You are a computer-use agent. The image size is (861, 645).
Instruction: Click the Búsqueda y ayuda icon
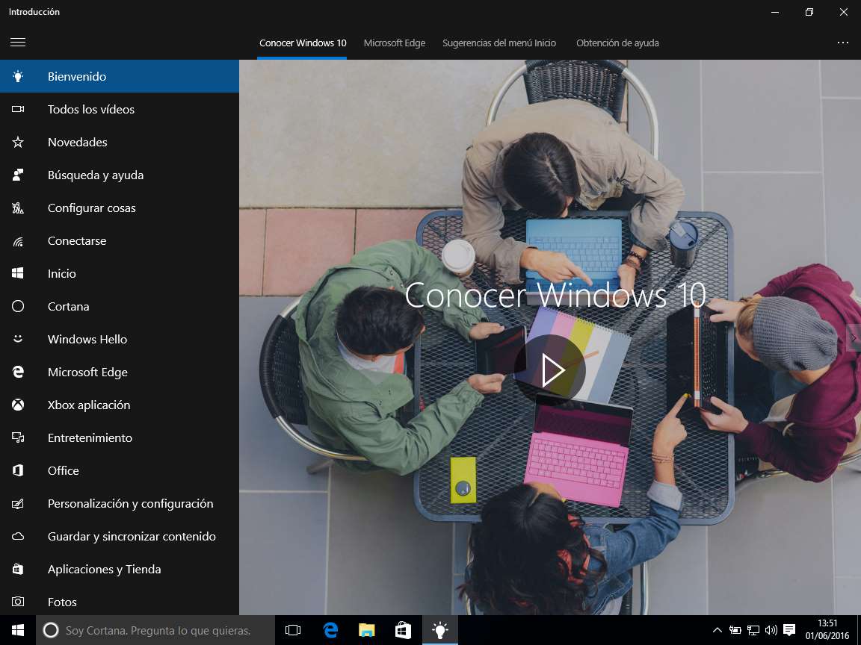tap(18, 175)
